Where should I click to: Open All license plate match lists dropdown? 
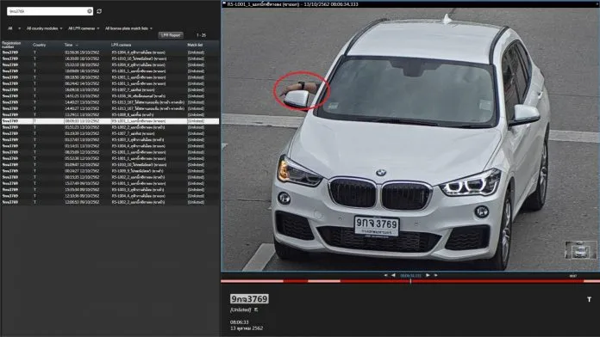[129, 28]
